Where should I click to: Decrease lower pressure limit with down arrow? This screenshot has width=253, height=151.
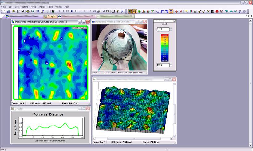pyautogui.click(x=171, y=66)
